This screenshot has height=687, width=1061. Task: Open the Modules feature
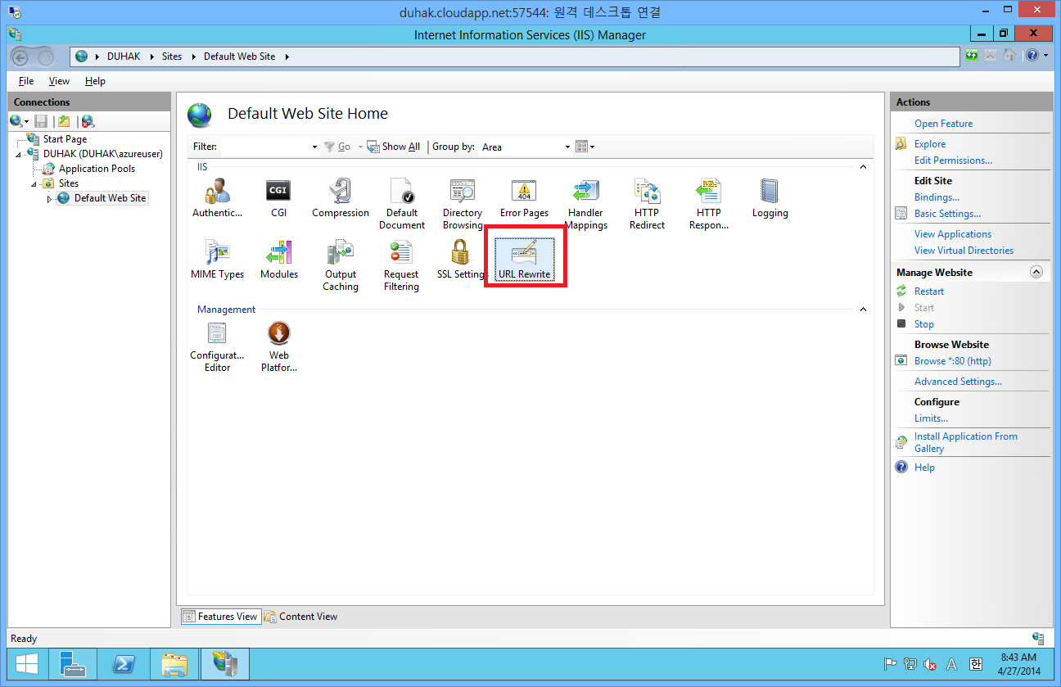pos(278,260)
